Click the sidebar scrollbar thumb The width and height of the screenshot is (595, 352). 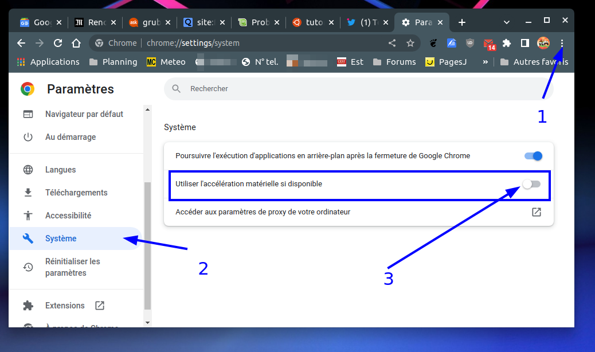(148, 246)
